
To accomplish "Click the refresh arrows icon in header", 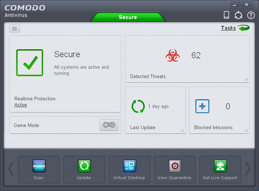I will (x=238, y=15).
